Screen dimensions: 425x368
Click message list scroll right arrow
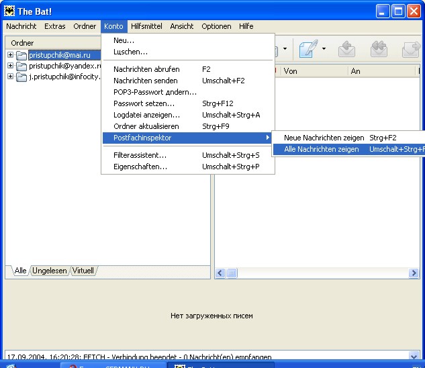coord(414,273)
